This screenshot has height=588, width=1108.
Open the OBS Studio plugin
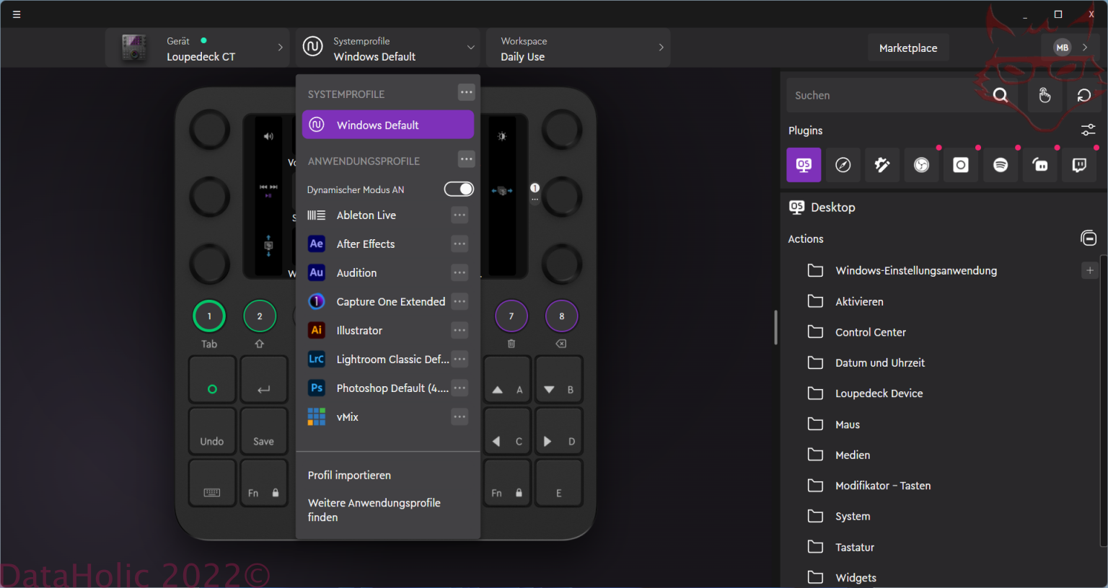[921, 165]
